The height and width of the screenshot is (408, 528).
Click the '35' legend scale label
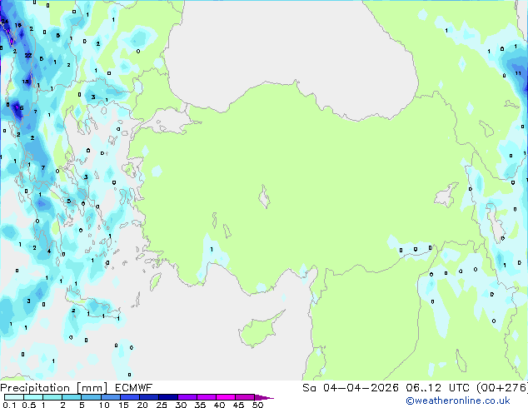coord(200,405)
